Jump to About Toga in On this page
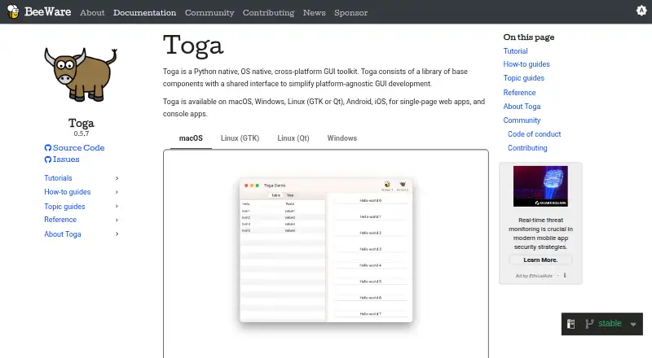This screenshot has height=358, width=652. [522, 107]
